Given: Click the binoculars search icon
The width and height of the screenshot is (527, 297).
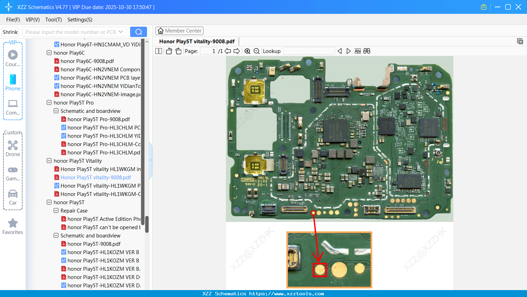Looking at the screenshot, I should coord(367,51).
